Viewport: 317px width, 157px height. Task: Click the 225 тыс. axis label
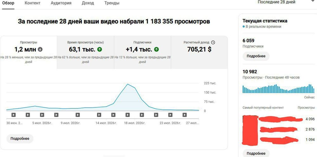click(210, 83)
